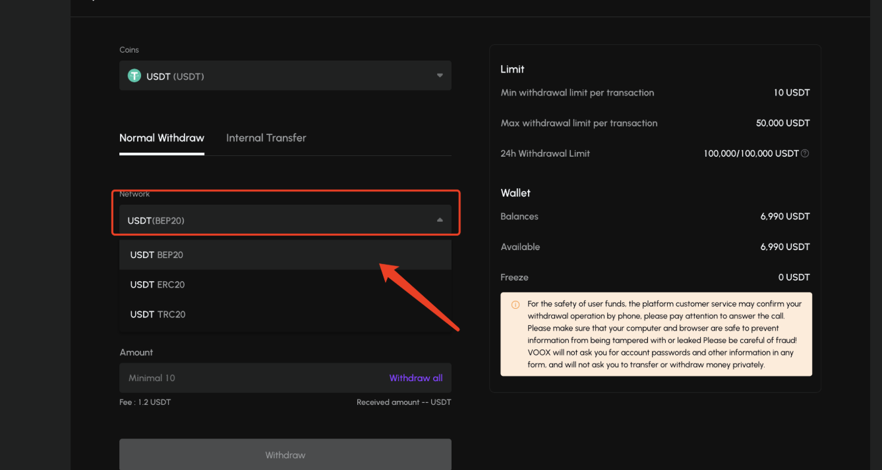Click the safety notice text about VOOX
The width and height of the screenshot is (882, 470).
(x=664, y=334)
